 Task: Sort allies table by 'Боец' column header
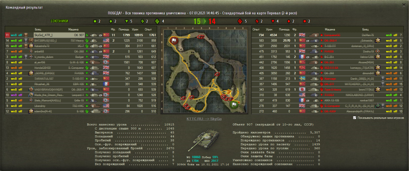pos(38,30)
